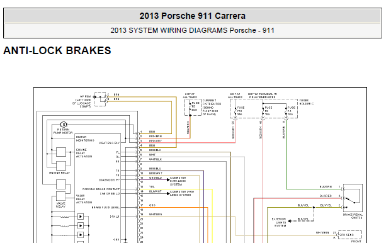Screen dimensions: 391x243
Task: Click the BRAKE FLUID LEVEL label
Action: click(x=106, y=207)
